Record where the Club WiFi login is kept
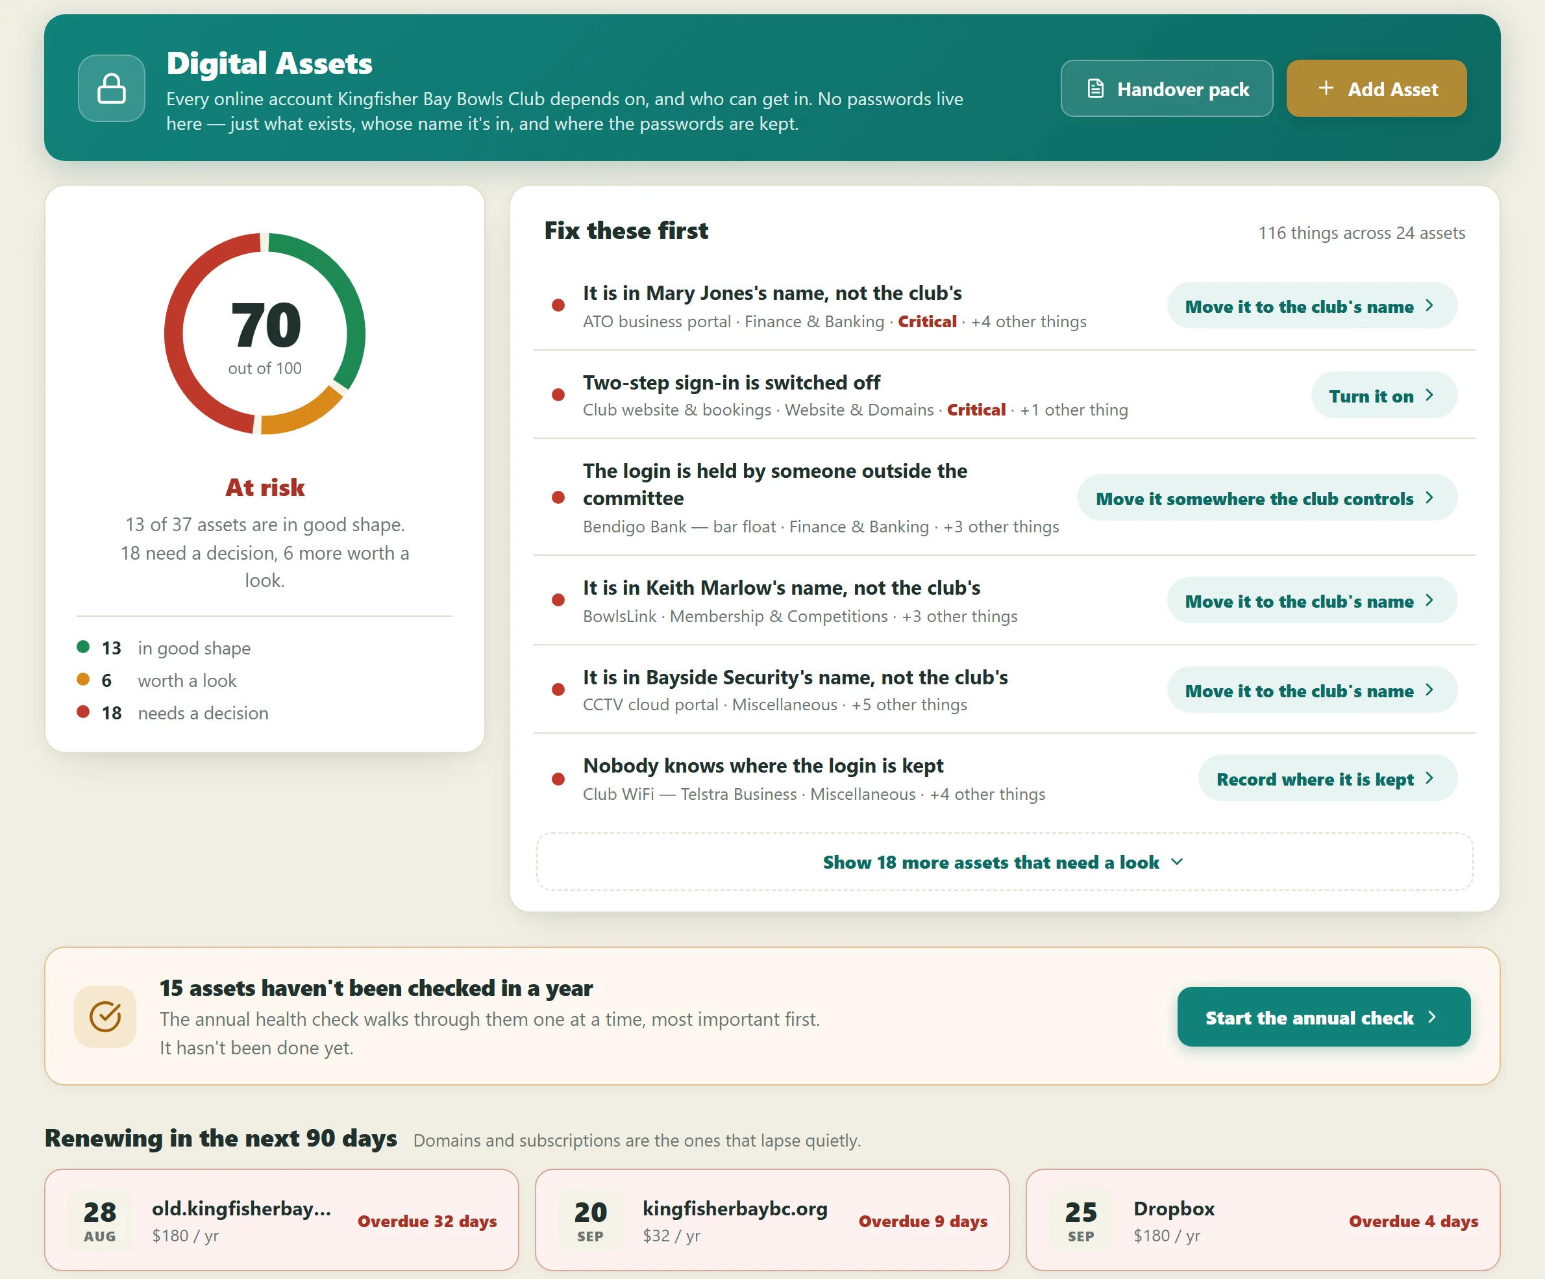Viewport: 1545px width, 1279px height. tap(1328, 778)
